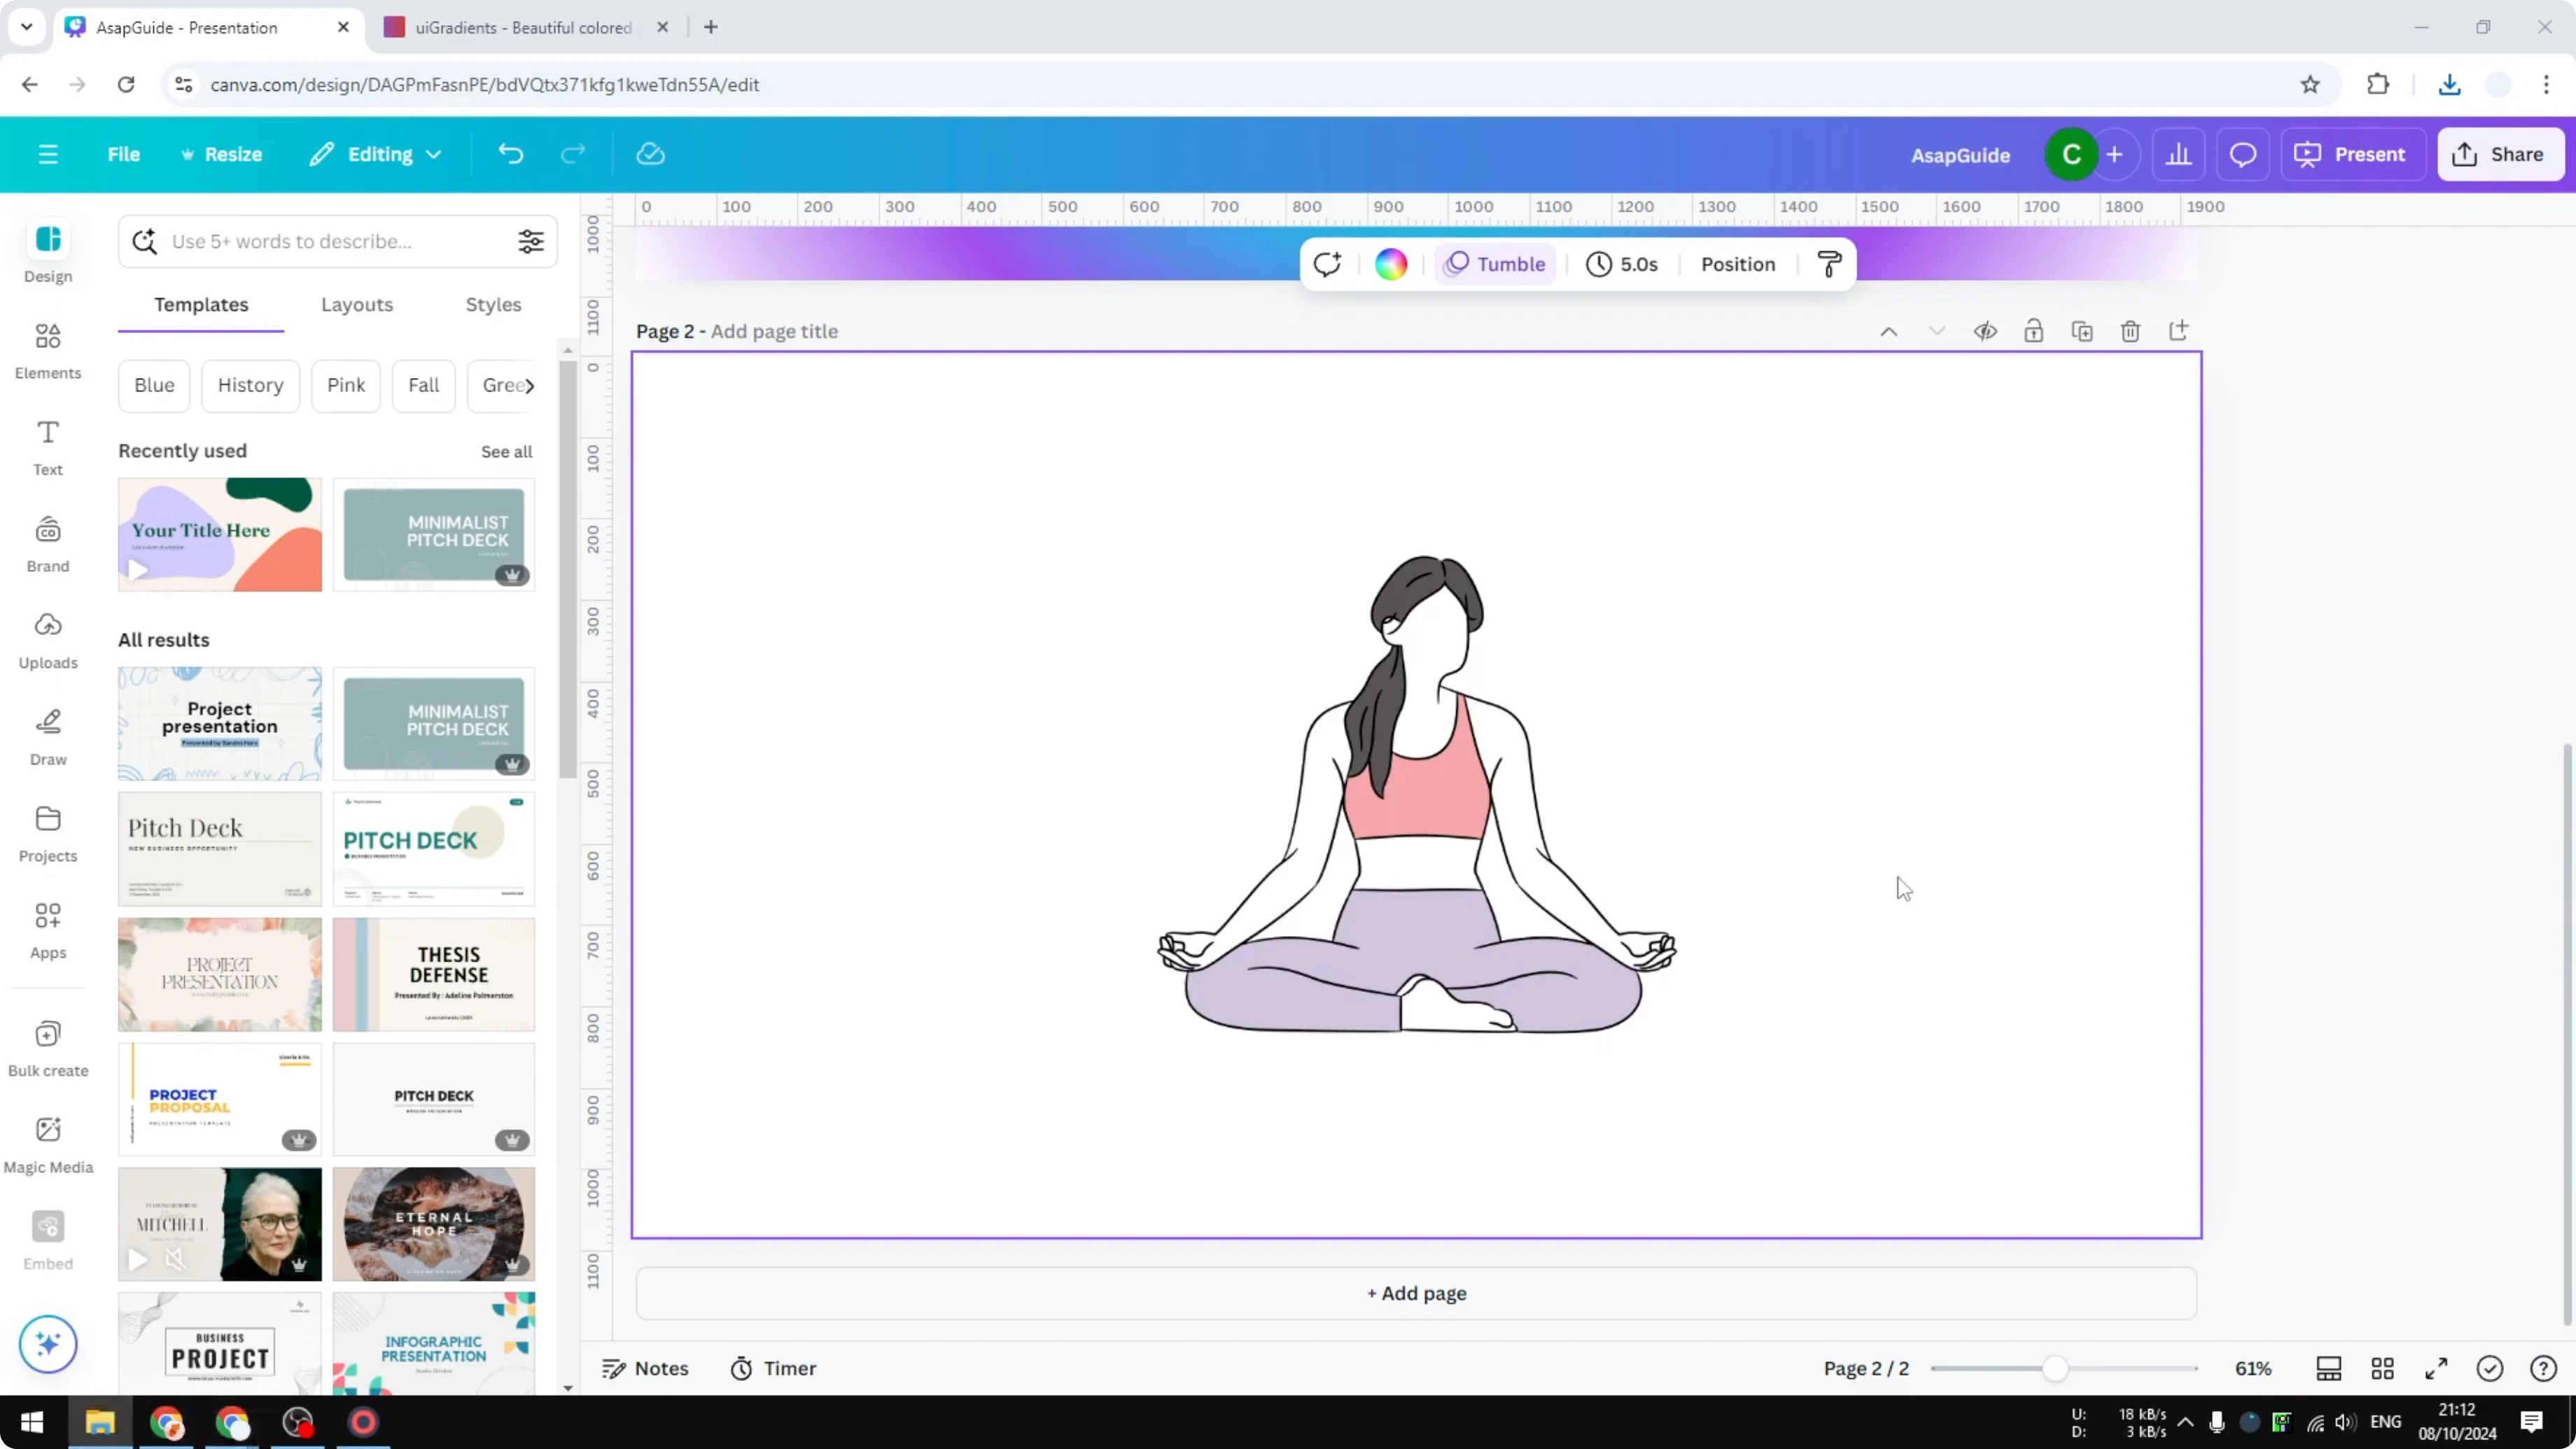Open the Uploads panel
Image resolution: width=2576 pixels, height=1449 pixels.
click(x=47, y=639)
